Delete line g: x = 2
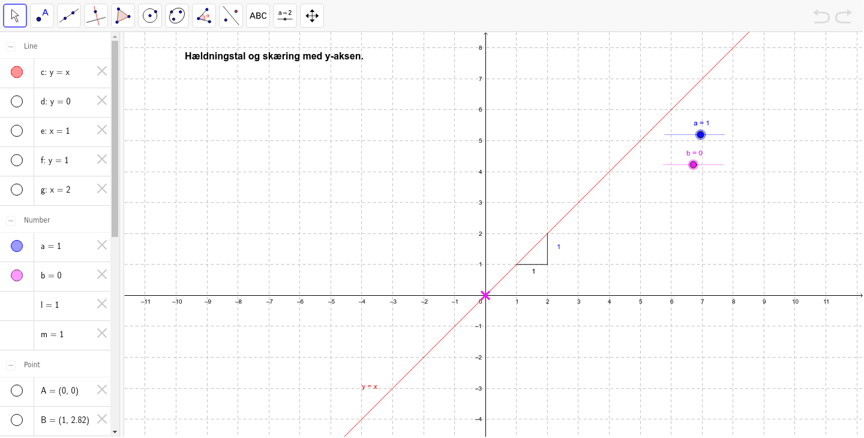 click(102, 189)
